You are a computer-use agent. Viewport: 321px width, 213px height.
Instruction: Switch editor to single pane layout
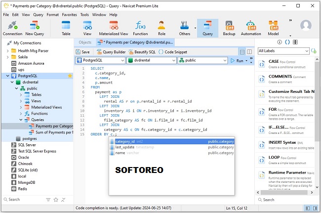pos(242,52)
